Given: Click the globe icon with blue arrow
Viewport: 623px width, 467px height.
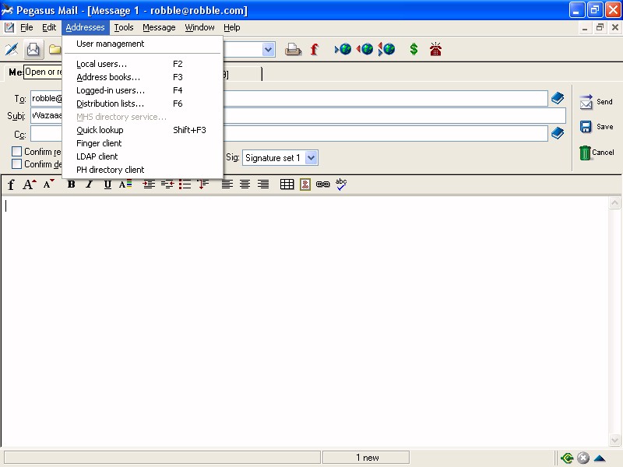Looking at the screenshot, I should click(343, 49).
